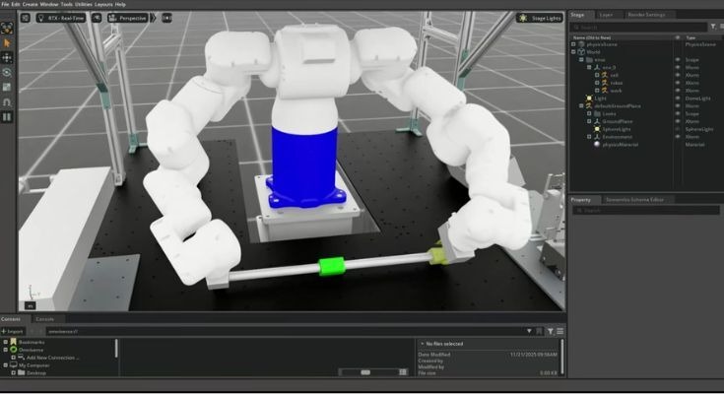
Task: Hide the GroundPlane prim with eye icon
Action: tap(677, 121)
